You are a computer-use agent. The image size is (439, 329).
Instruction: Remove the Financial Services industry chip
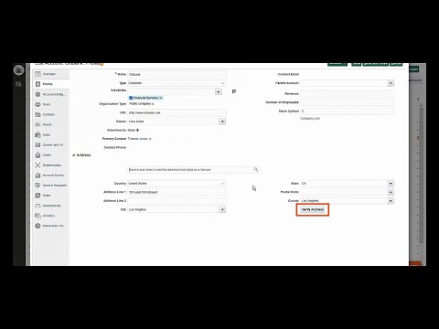tap(161, 98)
